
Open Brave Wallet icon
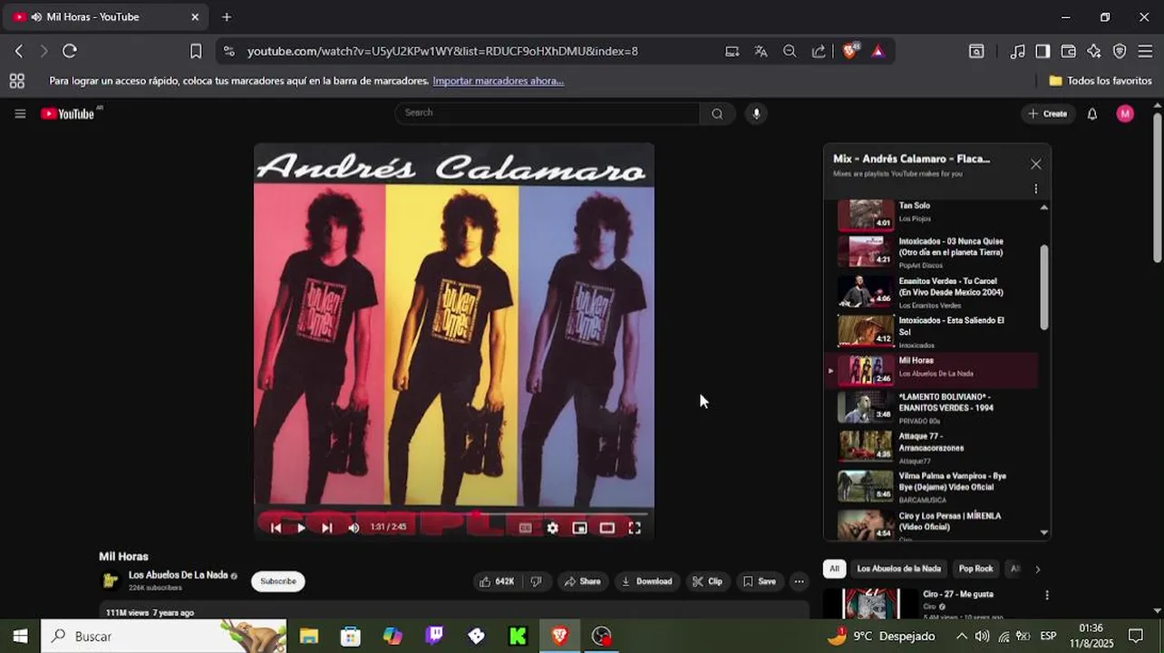[x=1068, y=51]
